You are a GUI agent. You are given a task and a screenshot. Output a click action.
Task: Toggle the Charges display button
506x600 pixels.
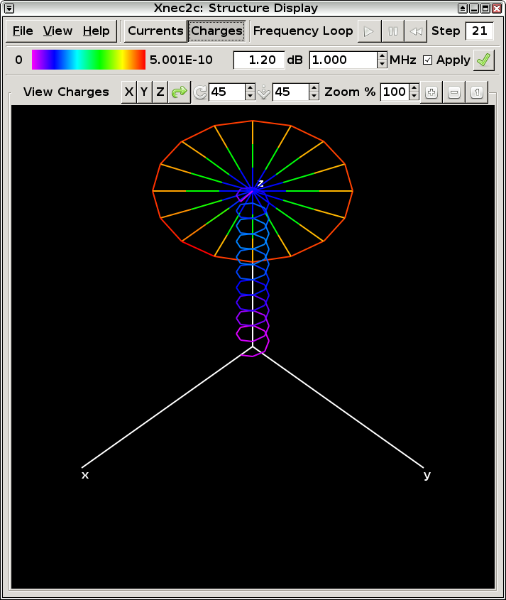[216, 31]
